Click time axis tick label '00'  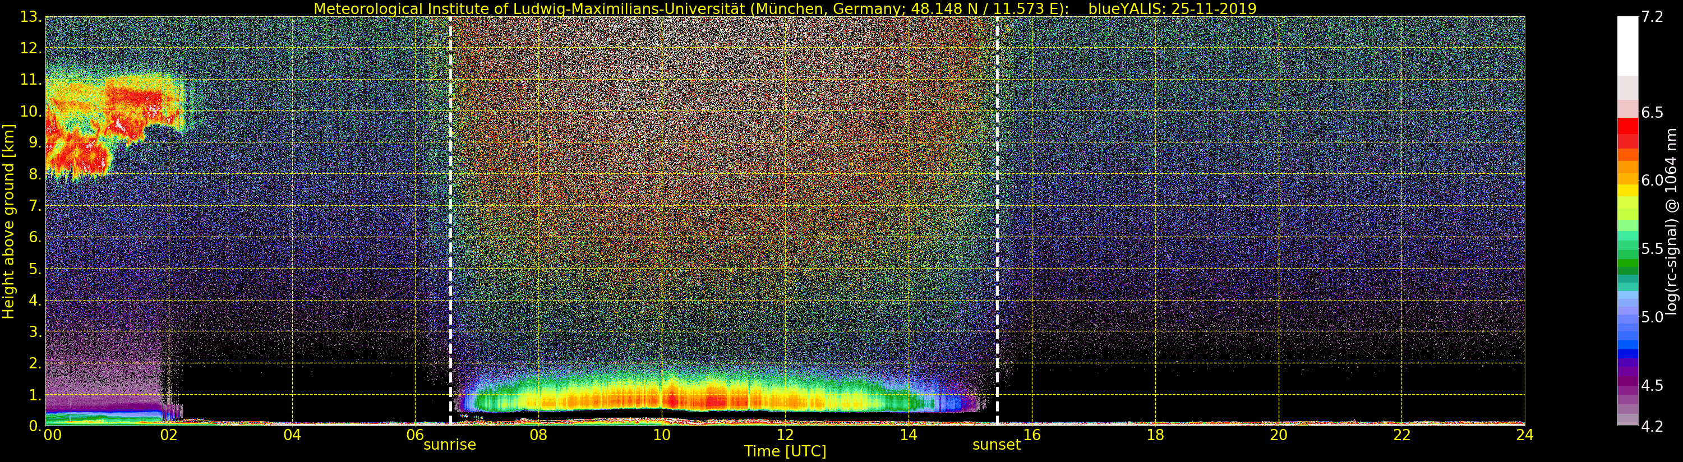point(52,435)
